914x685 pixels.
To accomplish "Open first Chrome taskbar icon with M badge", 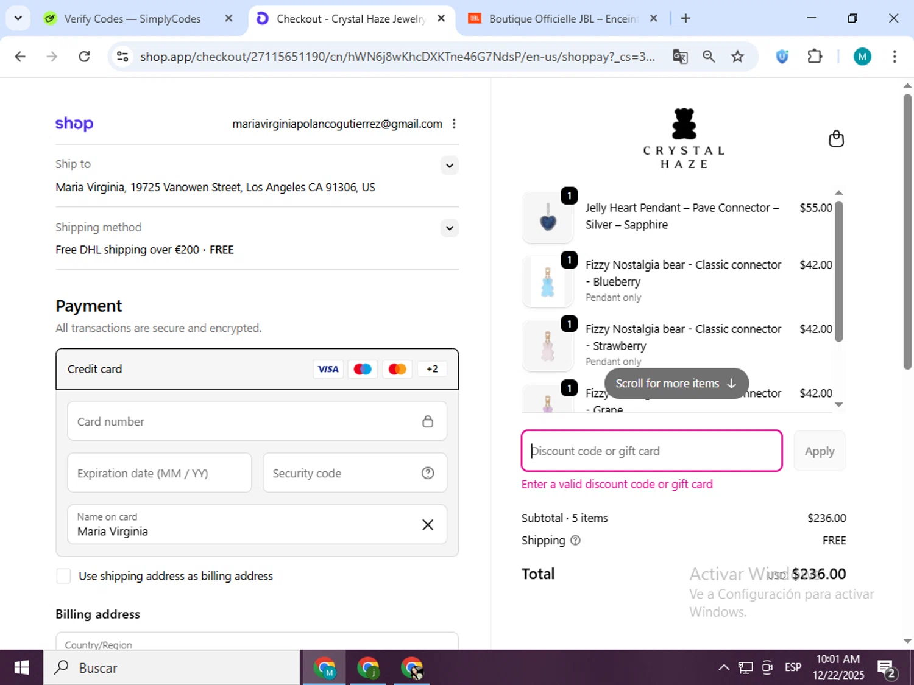I will click(325, 668).
